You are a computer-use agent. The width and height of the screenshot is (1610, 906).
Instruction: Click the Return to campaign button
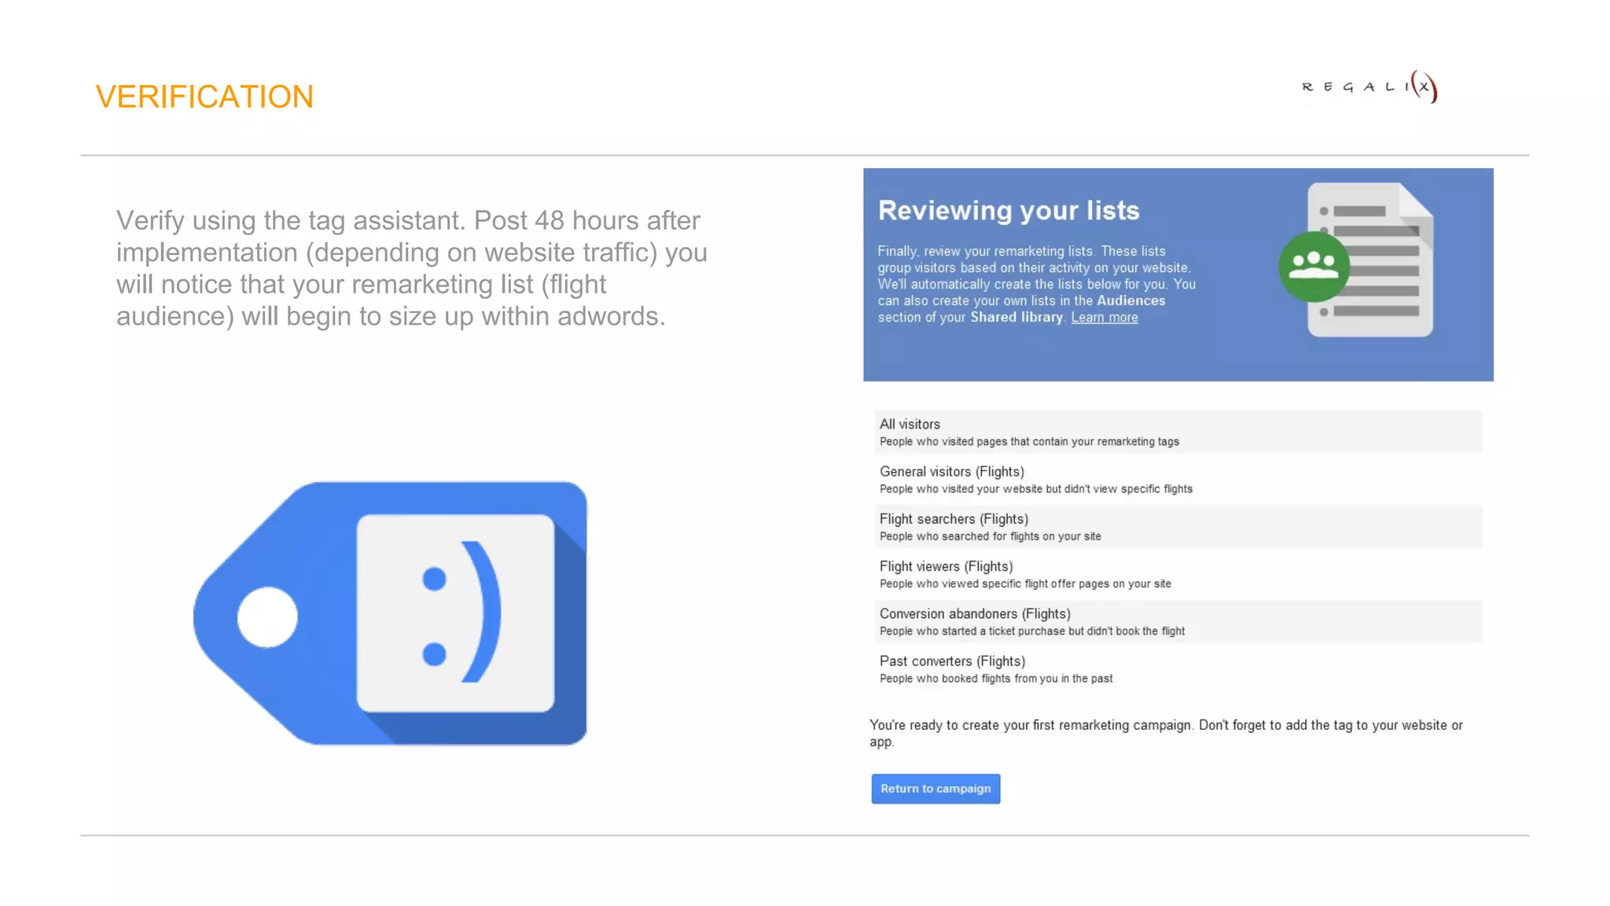[935, 788]
